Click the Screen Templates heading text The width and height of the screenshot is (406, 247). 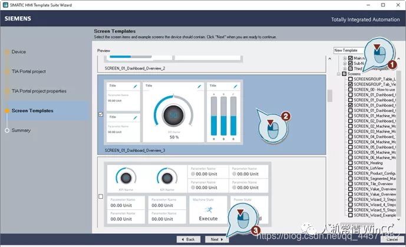point(115,31)
